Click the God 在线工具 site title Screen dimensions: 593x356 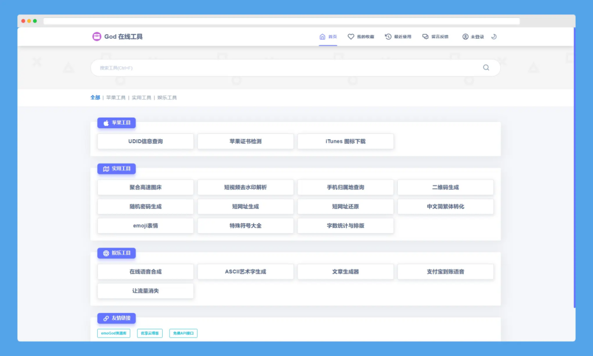123,37
